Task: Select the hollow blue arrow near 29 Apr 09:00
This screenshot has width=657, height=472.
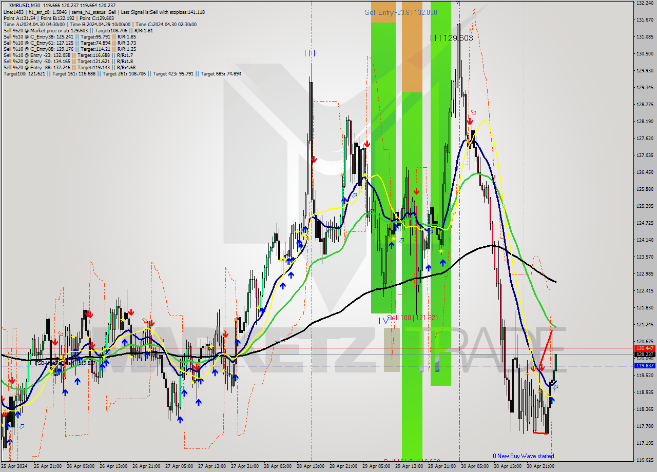Action: [402, 240]
